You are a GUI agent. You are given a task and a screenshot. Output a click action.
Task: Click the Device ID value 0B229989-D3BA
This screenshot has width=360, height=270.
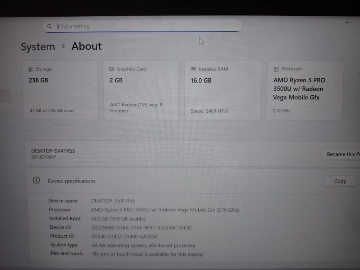(x=142, y=228)
